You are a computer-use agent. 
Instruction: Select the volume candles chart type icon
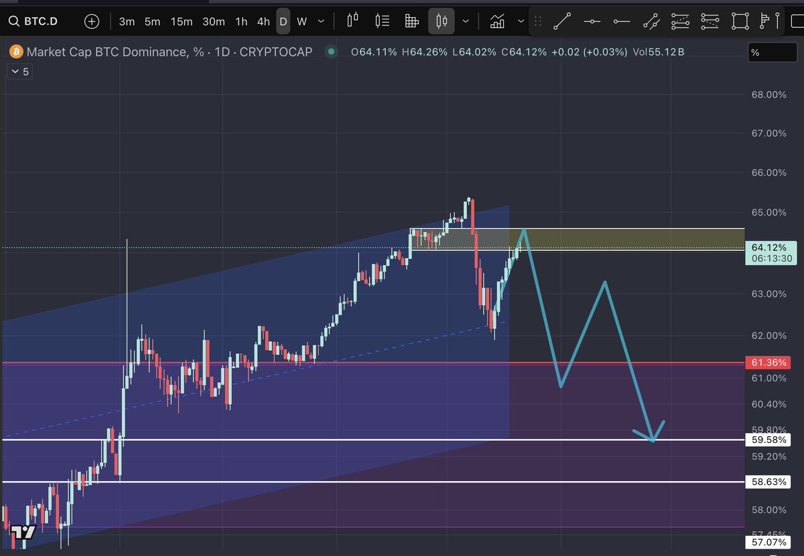tap(383, 21)
